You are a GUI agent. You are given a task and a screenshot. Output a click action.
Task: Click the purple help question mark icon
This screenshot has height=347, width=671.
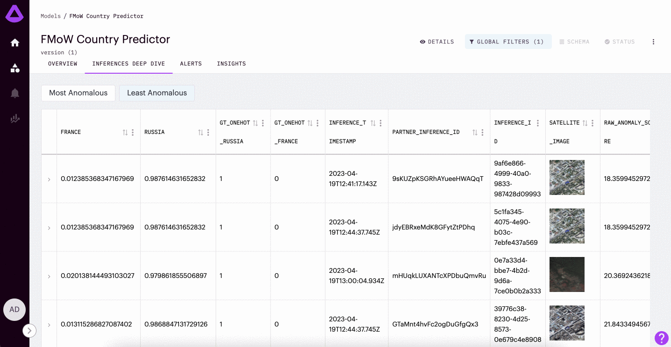661,338
